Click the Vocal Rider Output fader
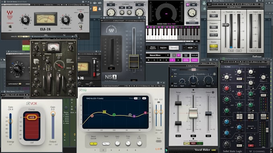273x153 pixels. click(x=208, y=113)
